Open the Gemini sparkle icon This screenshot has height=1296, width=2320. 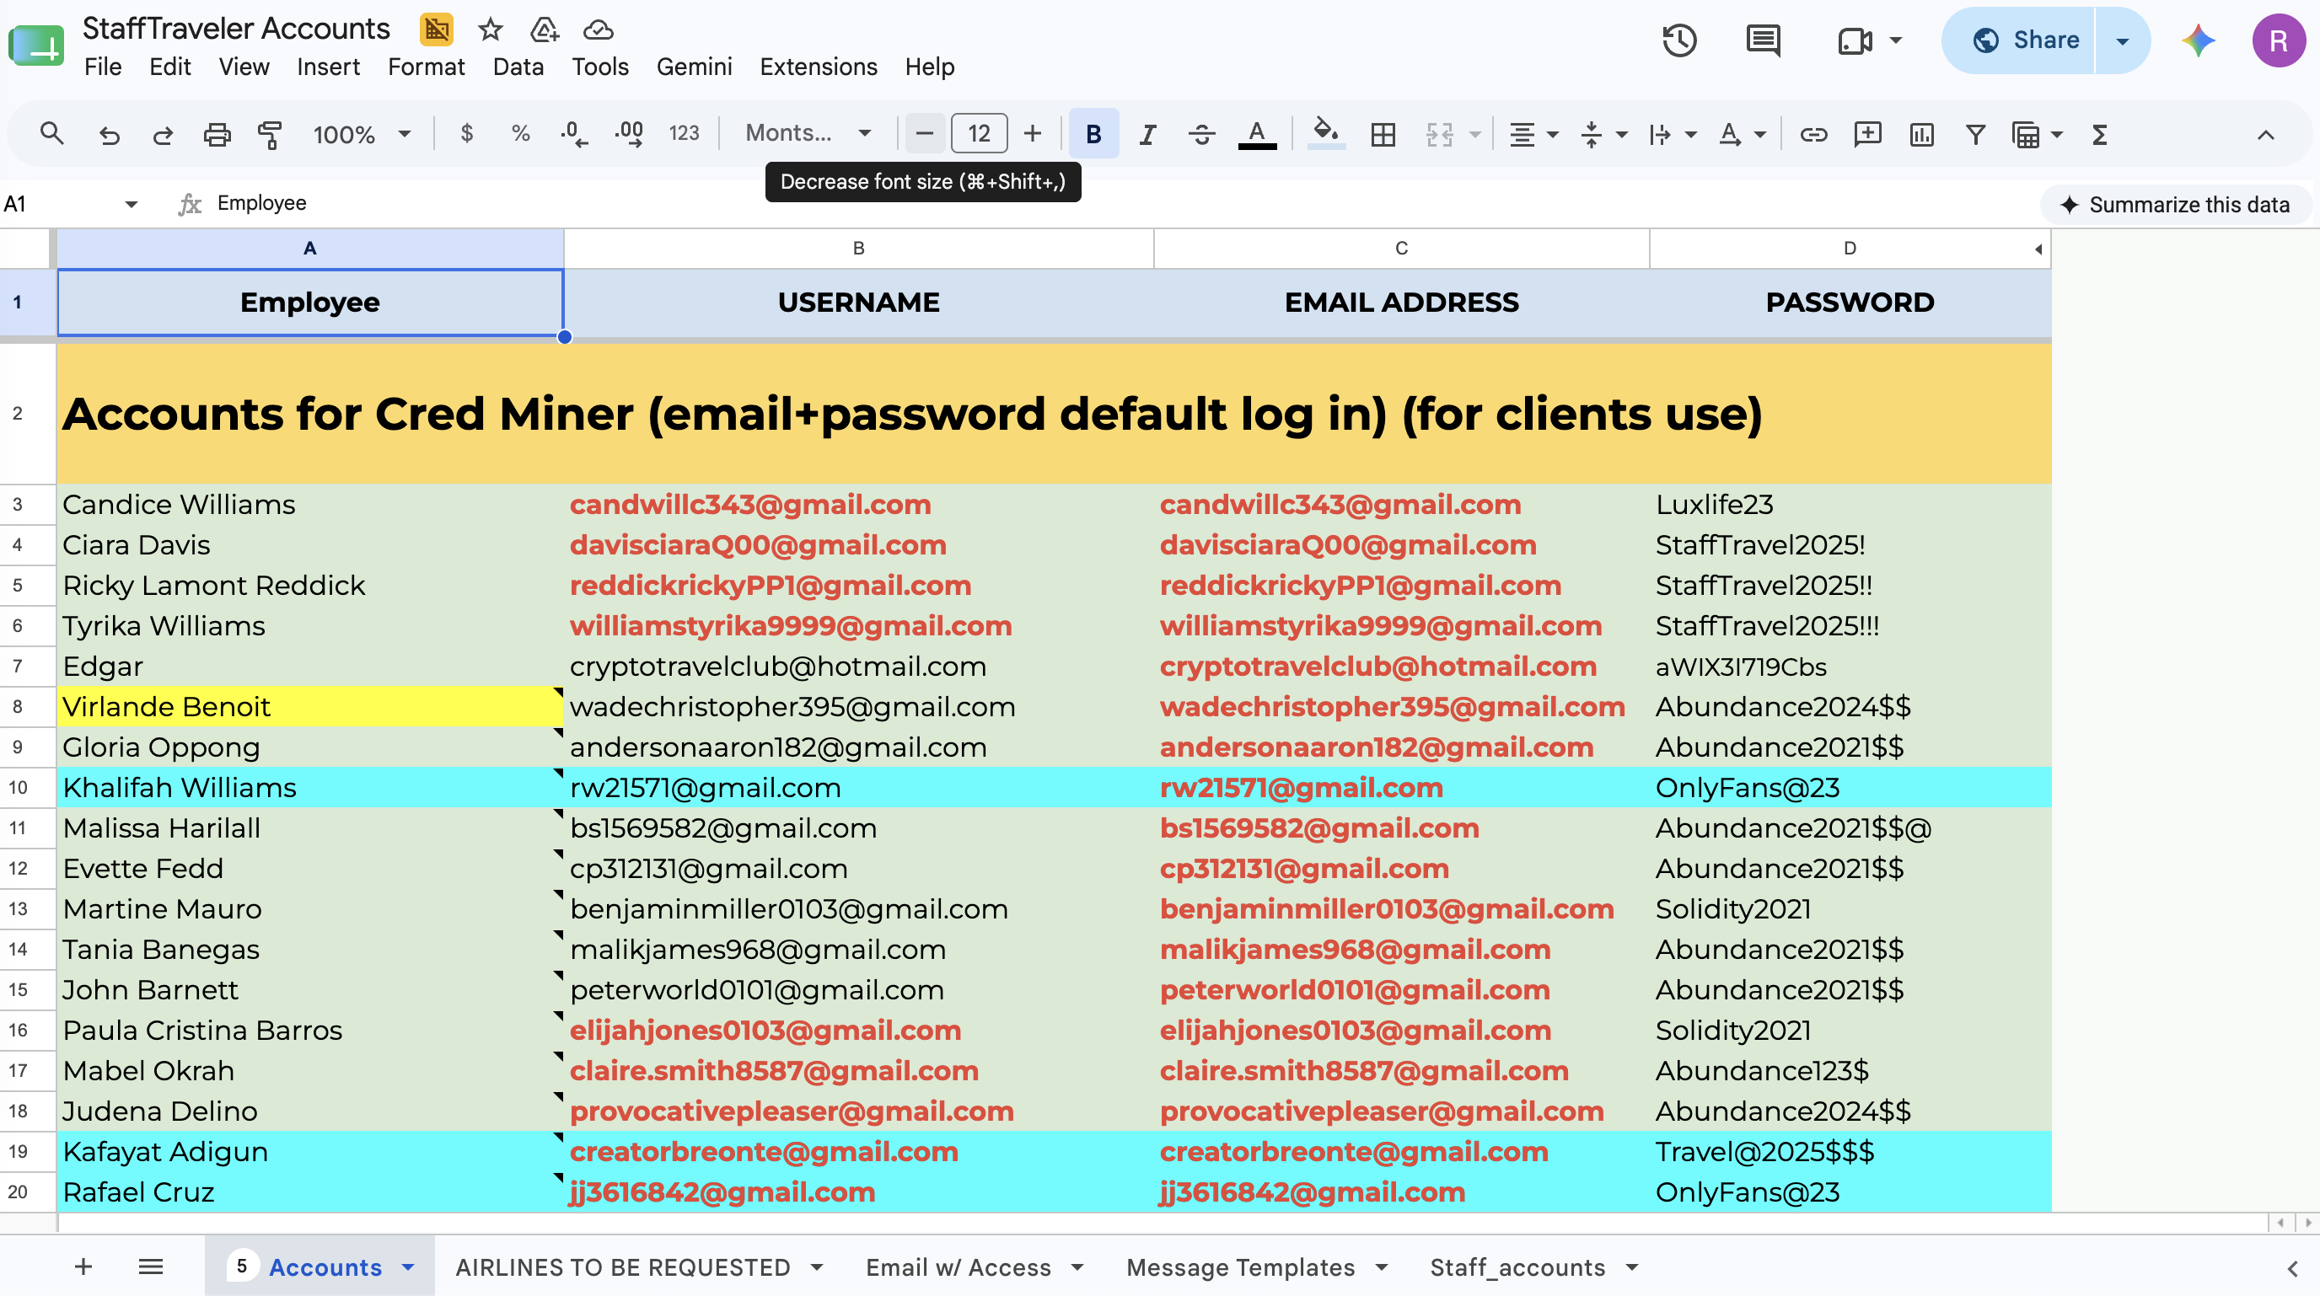point(2199,40)
